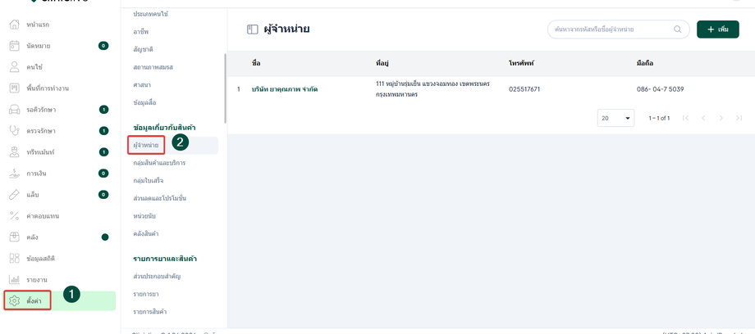The width and height of the screenshot is (755, 334).
Task: Click the นัดหมาย count badge
Action: [x=103, y=46]
